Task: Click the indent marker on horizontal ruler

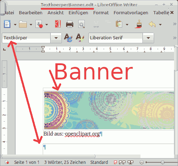Action: (43, 49)
